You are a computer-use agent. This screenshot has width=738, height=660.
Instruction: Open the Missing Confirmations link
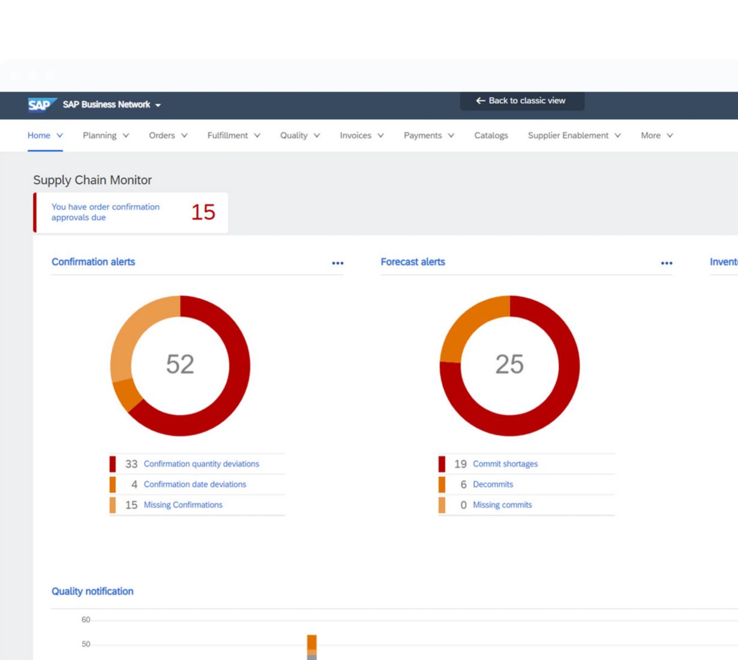pos(183,505)
